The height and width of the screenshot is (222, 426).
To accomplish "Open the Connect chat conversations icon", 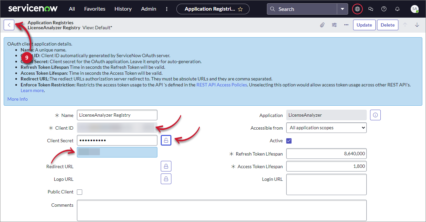I will (370, 9).
